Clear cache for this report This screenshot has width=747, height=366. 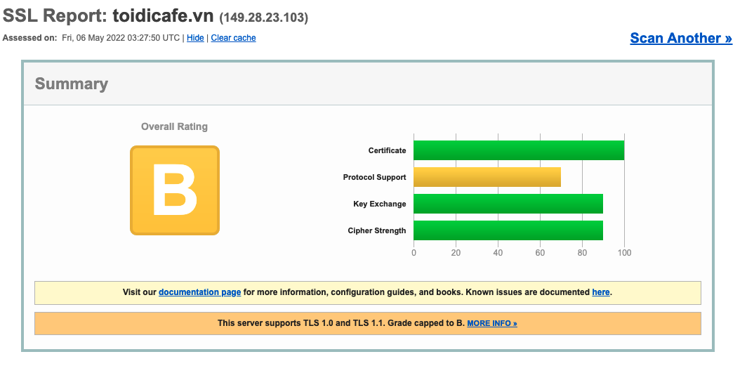[233, 38]
